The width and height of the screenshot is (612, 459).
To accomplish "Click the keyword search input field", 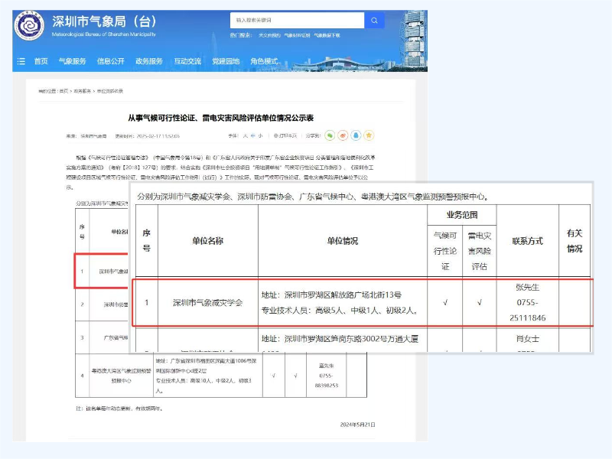I will [x=298, y=21].
